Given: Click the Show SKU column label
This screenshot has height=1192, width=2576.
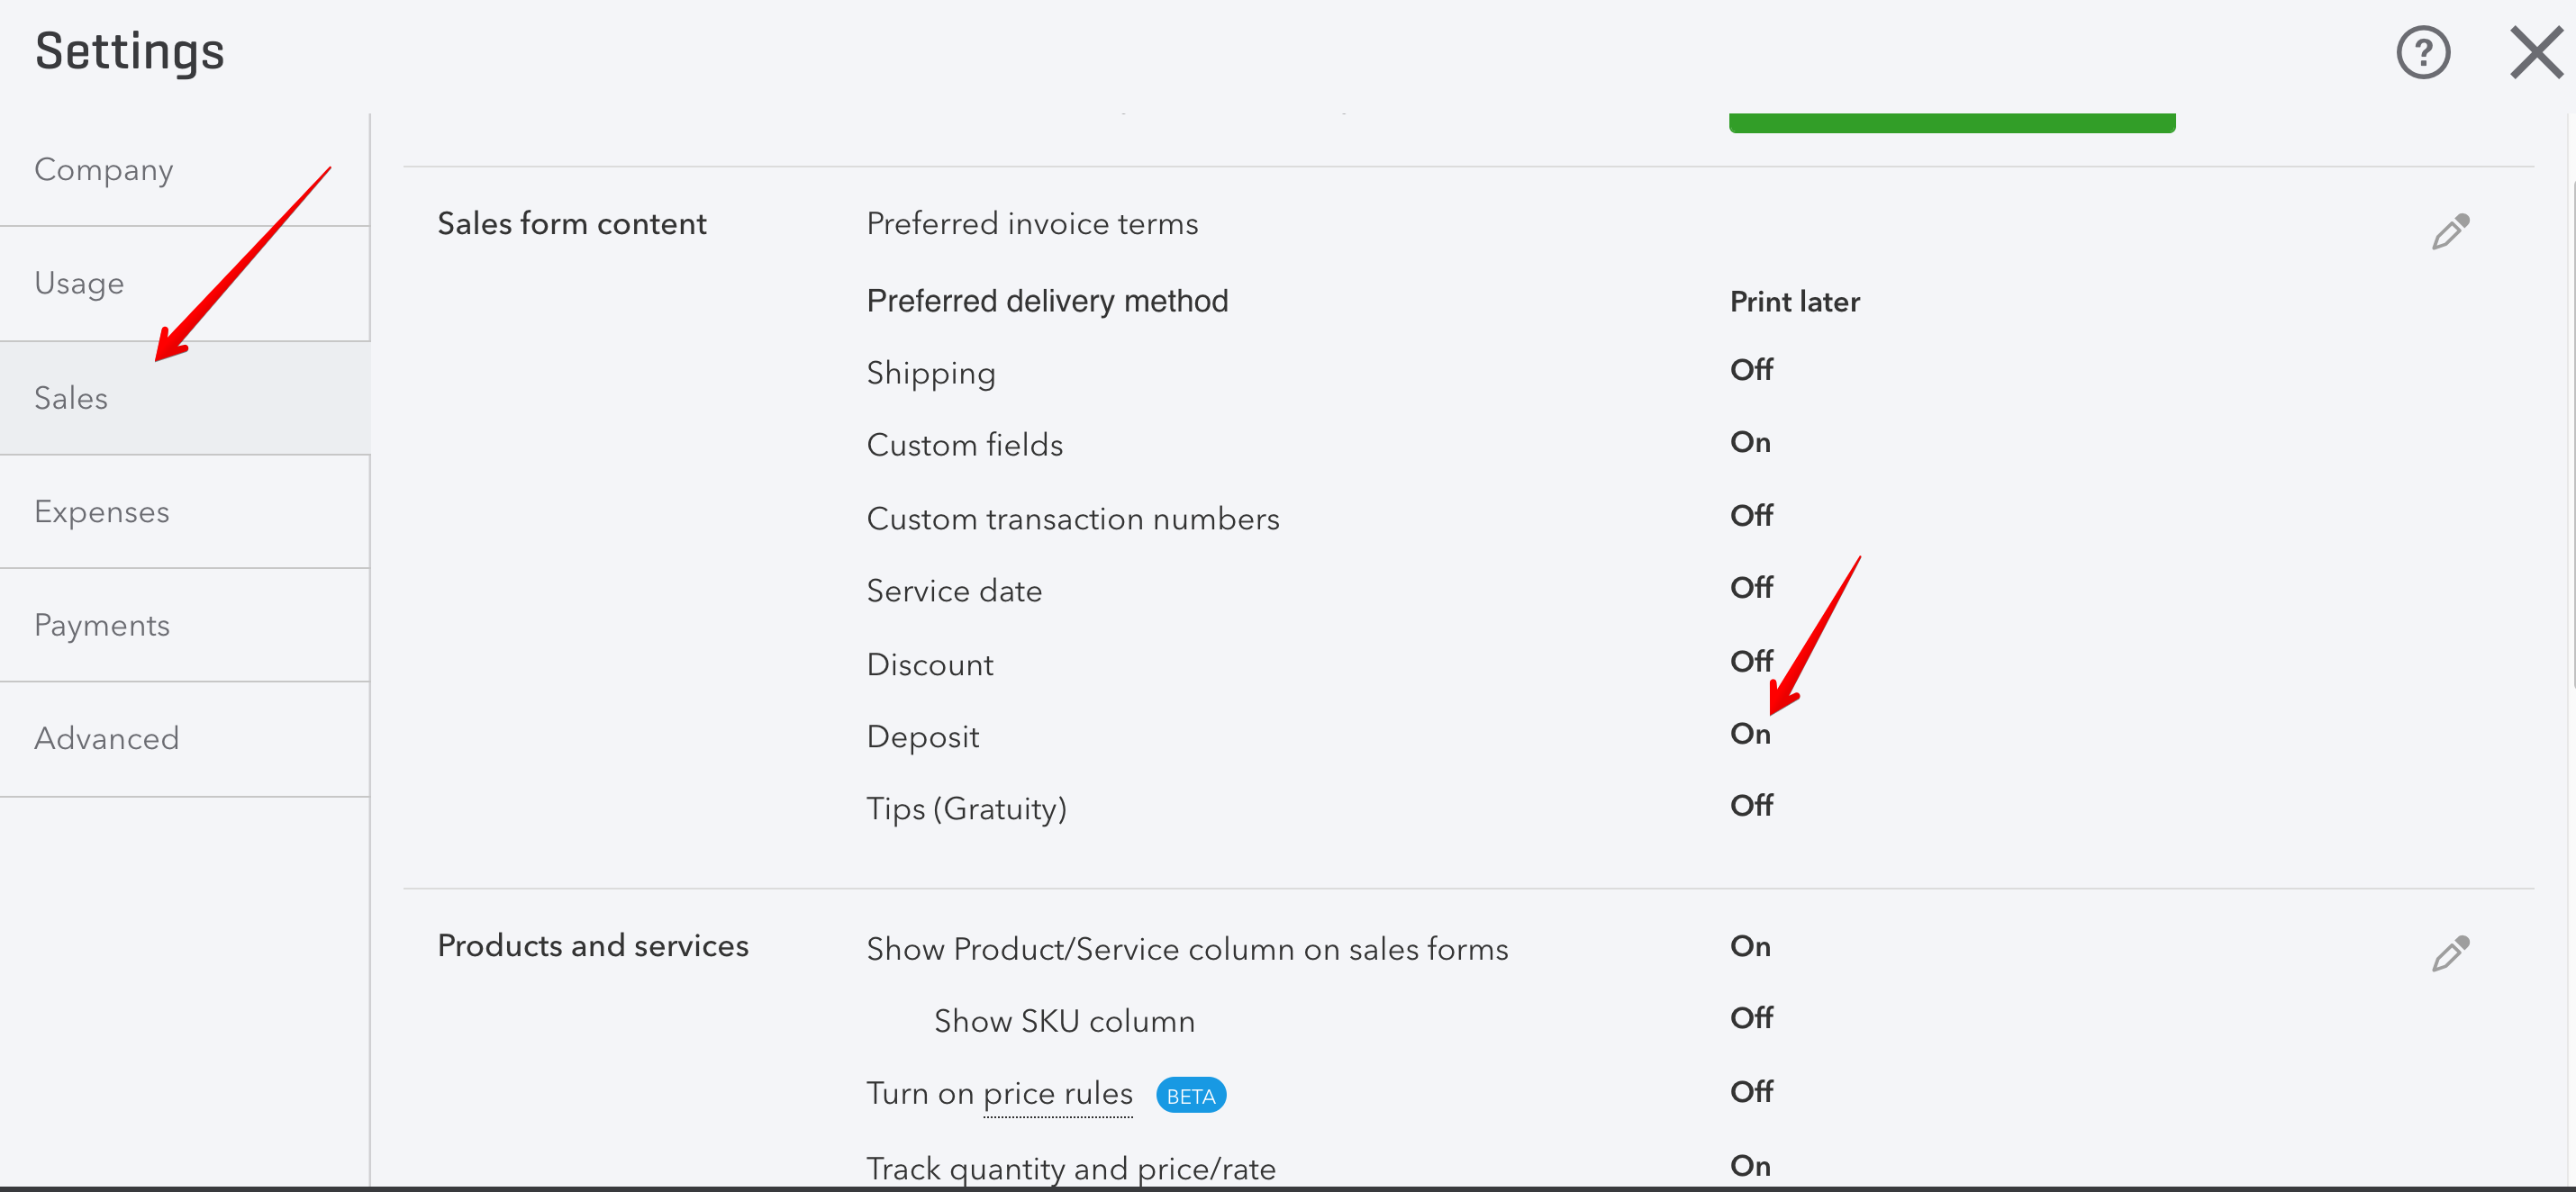Looking at the screenshot, I should (x=1064, y=1021).
